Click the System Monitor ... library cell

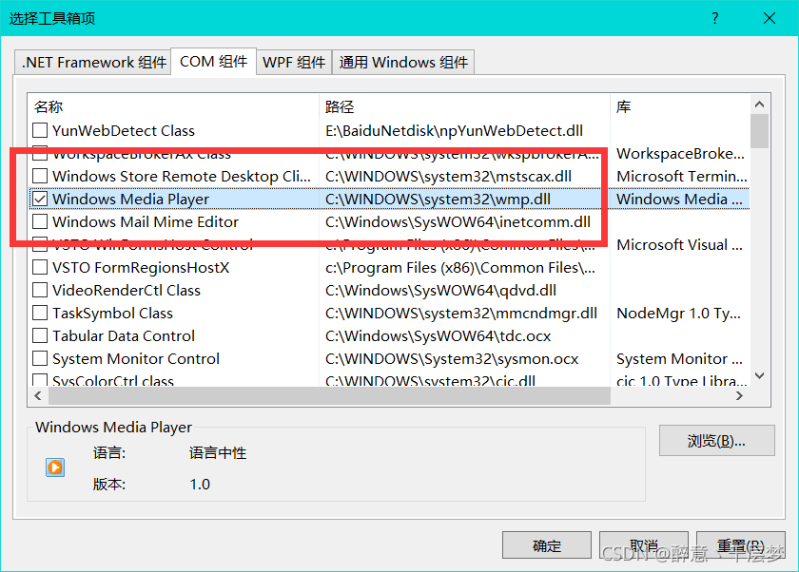pos(679,359)
